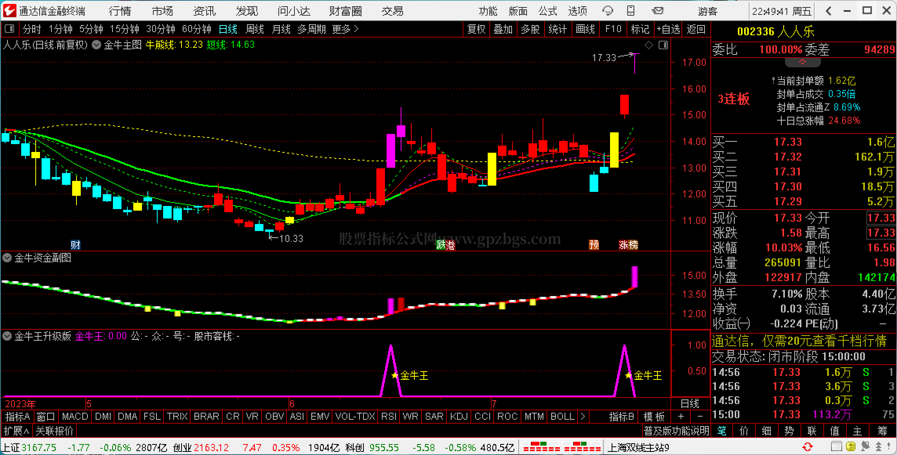Open the 行情 menu
This screenshot has height=455, width=897.
click(x=120, y=11)
